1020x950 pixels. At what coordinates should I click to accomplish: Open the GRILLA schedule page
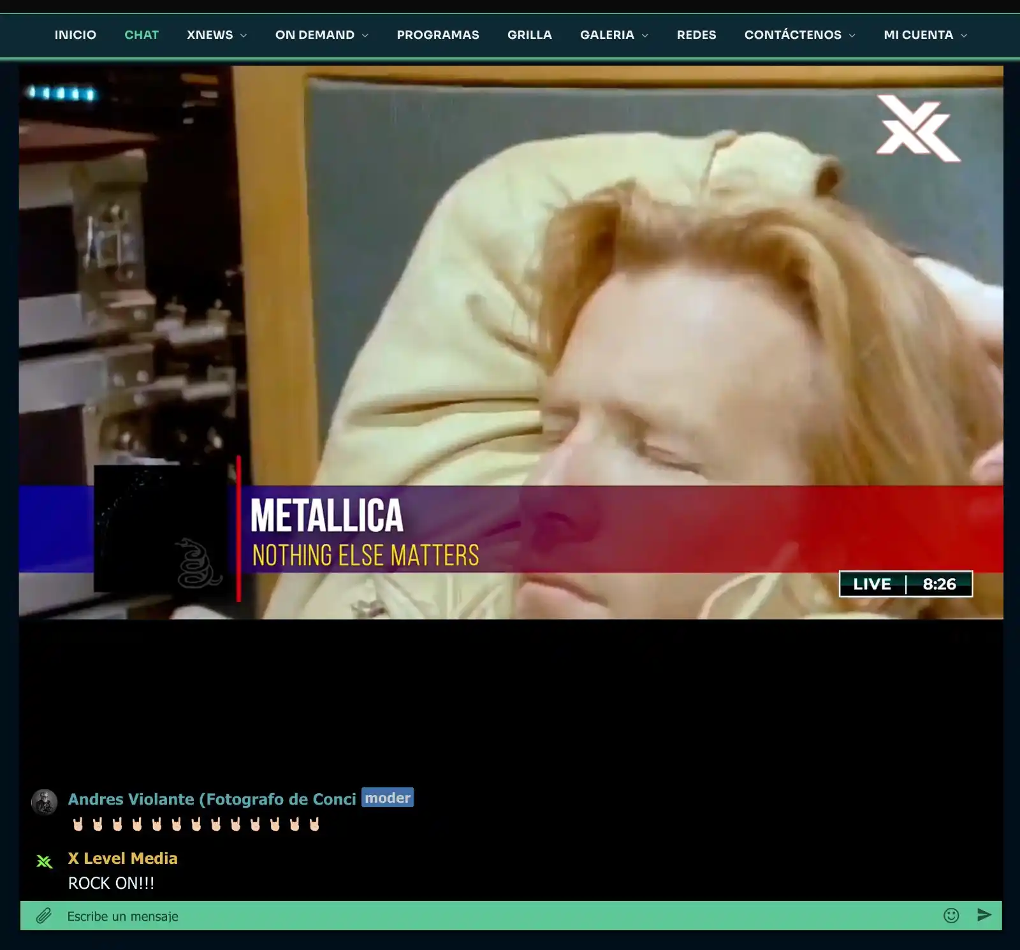click(530, 35)
